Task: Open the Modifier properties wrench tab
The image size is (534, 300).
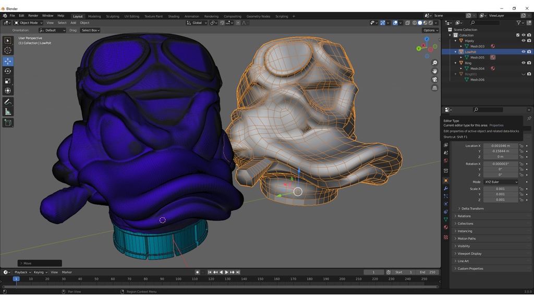Action: pyautogui.click(x=446, y=188)
